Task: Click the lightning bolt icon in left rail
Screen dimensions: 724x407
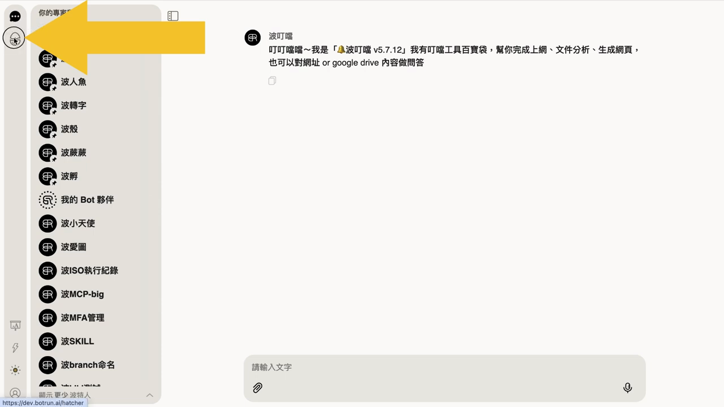Action: [15, 348]
